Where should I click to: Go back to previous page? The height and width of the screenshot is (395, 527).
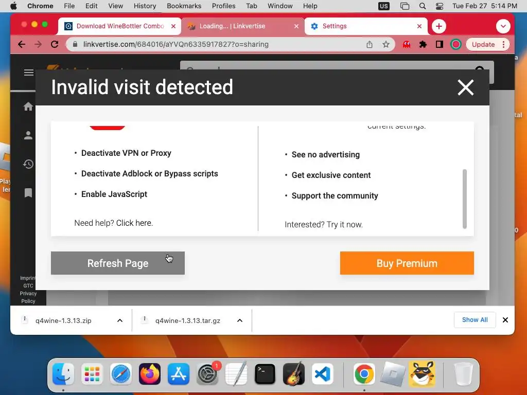pyautogui.click(x=22, y=44)
